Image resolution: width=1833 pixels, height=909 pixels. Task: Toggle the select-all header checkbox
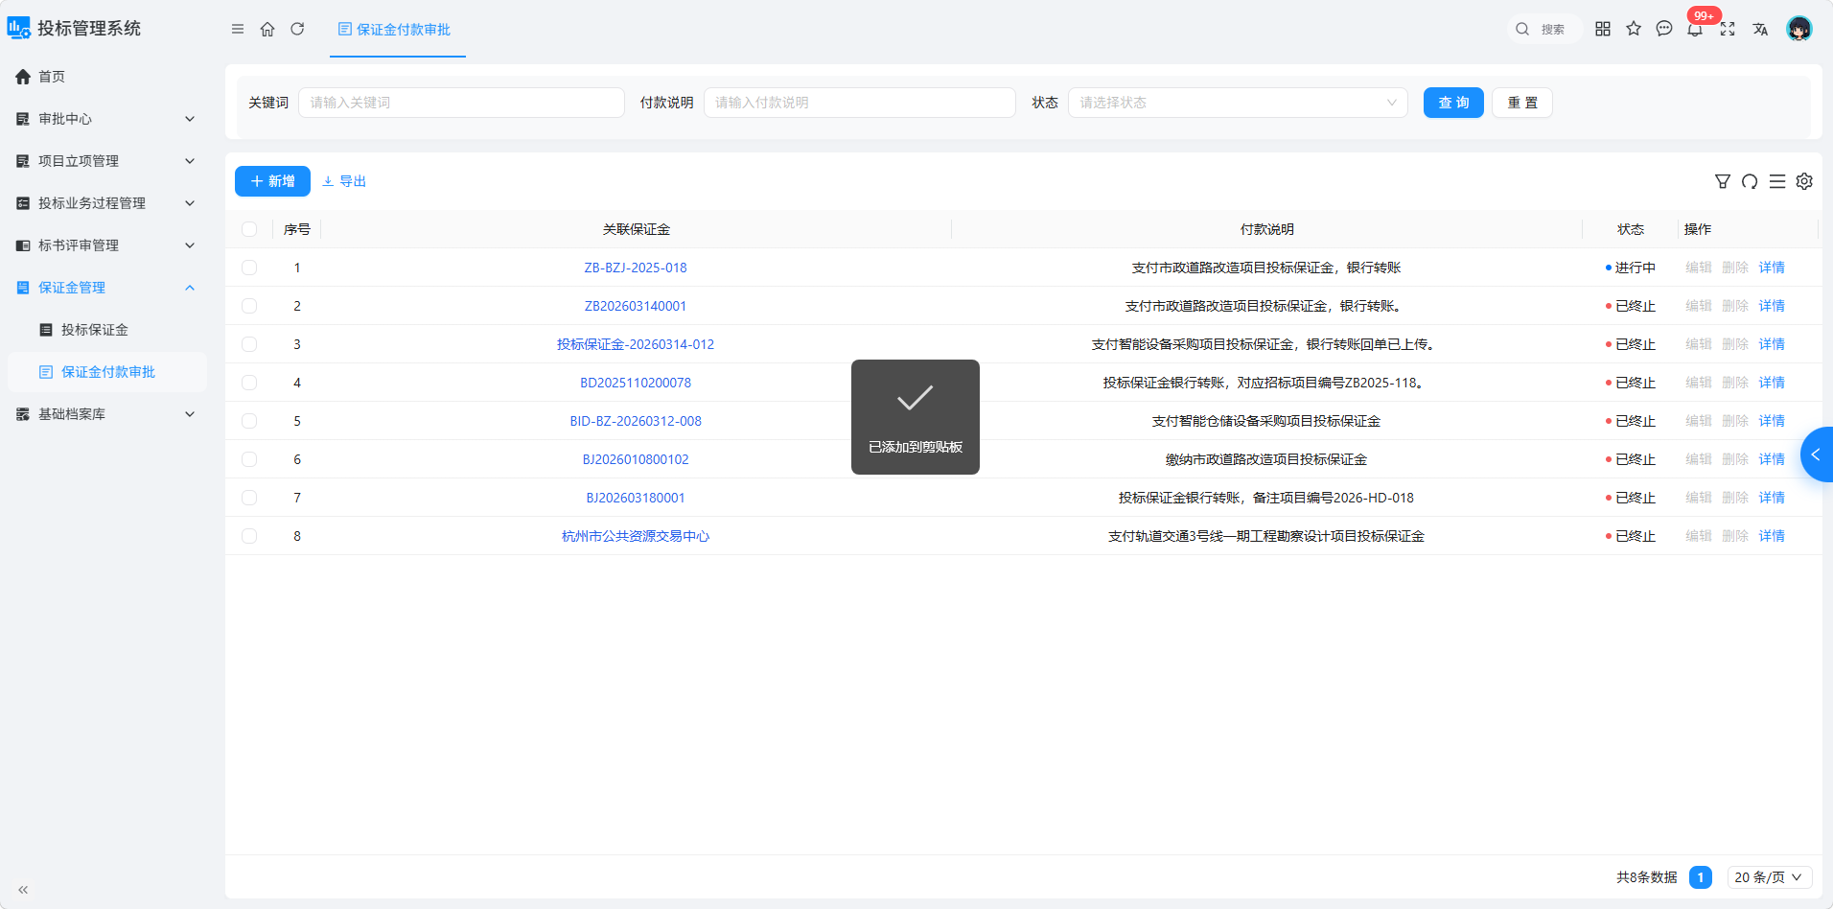[x=249, y=229]
